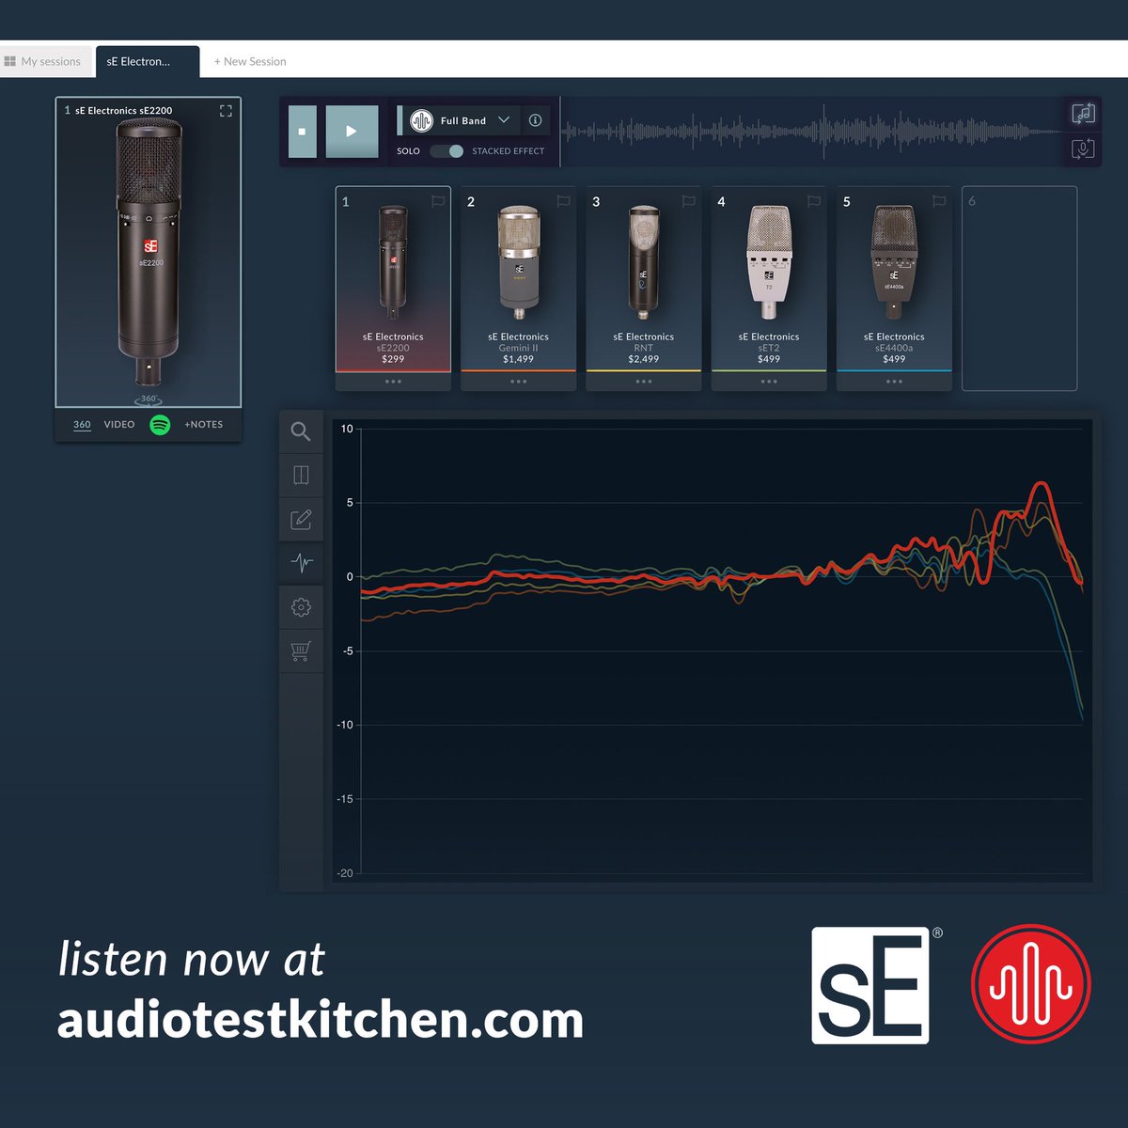
Task: Open settings with the gear icon
Action: coord(301,607)
